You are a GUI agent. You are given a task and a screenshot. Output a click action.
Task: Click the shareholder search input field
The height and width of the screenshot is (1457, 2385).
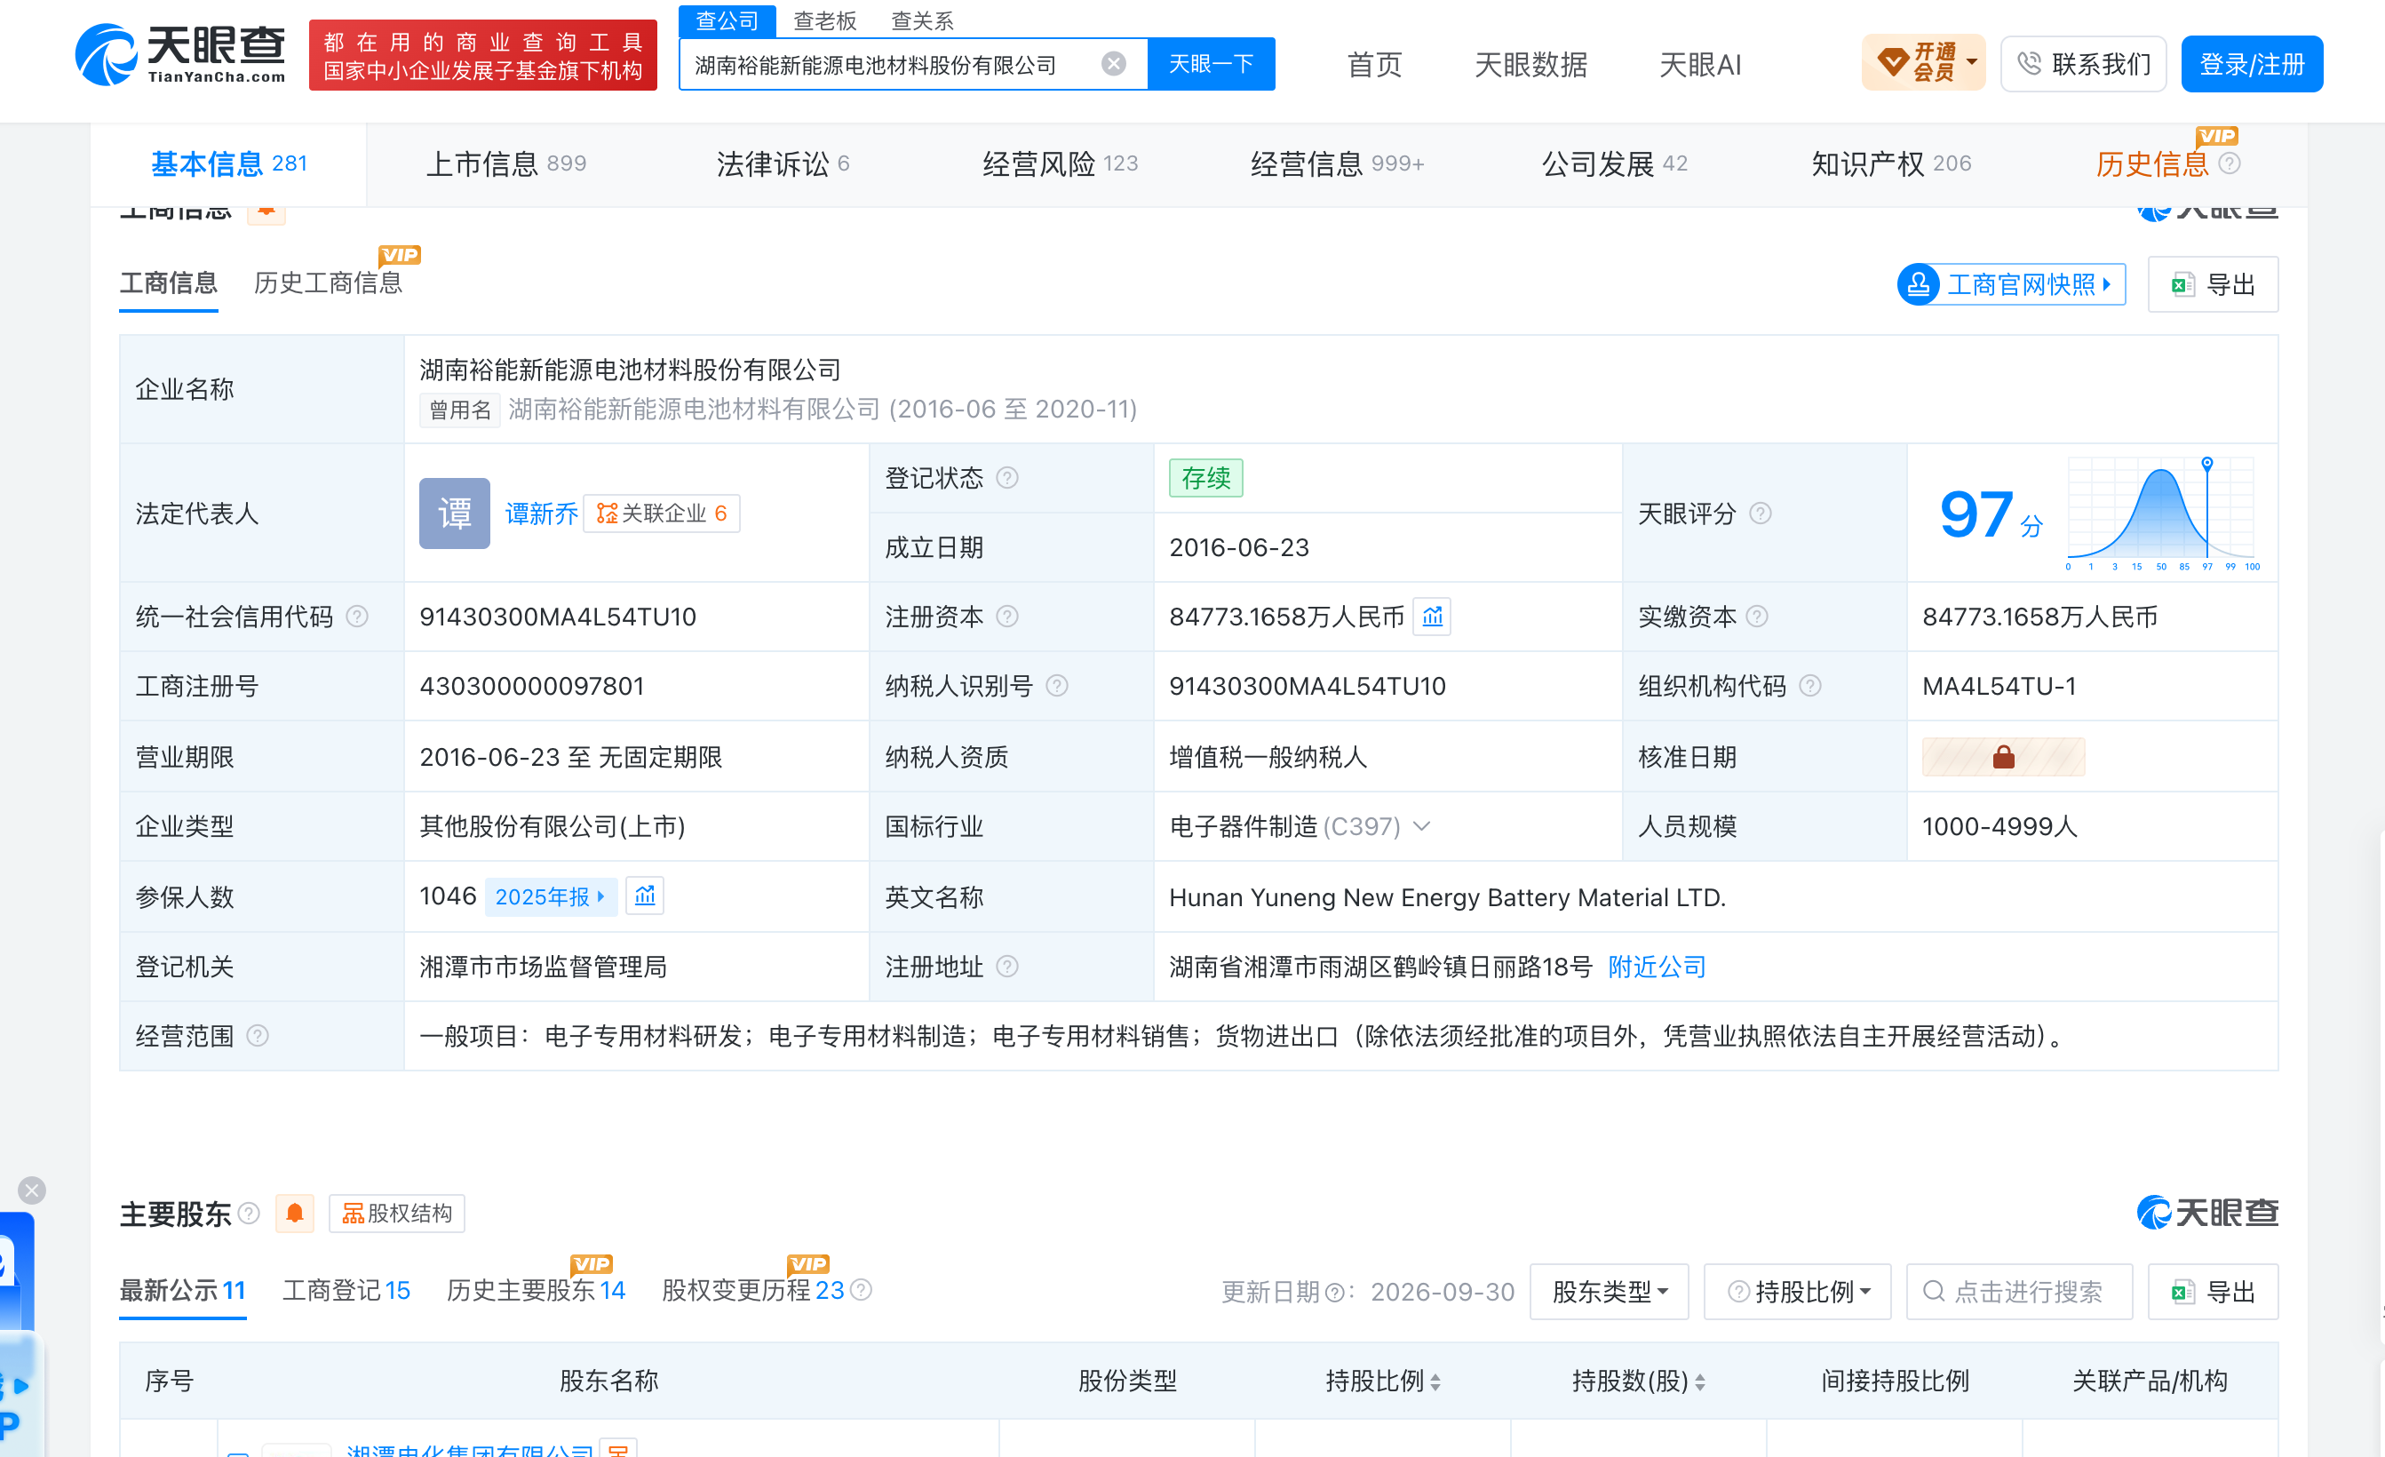pyautogui.click(x=2019, y=1292)
